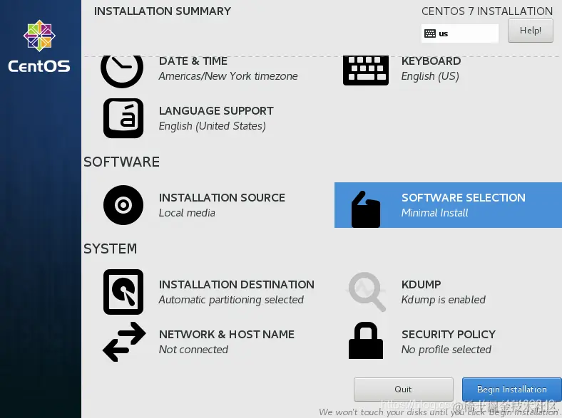Image resolution: width=562 pixels, height=418 pixels.
Task: Click 'English (US)' keyboard status
Action: [430, 76]
